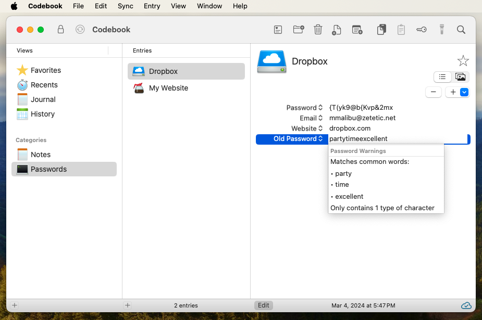482x320 pixels.
Task: Click the '2 entries' count label
Action: tap(186, 305)
